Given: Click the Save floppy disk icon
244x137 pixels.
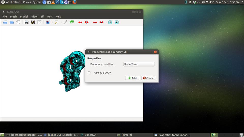Looking at the screenshot, I should (x=26, y=22).
